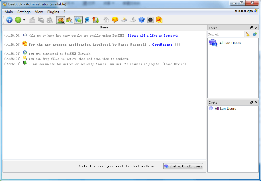
Task: Click broom icon to clear user search
Action: click(x=248, y=34)
